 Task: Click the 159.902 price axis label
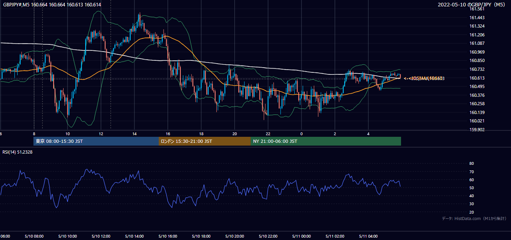pyautogui.click(x=477, y=130)
